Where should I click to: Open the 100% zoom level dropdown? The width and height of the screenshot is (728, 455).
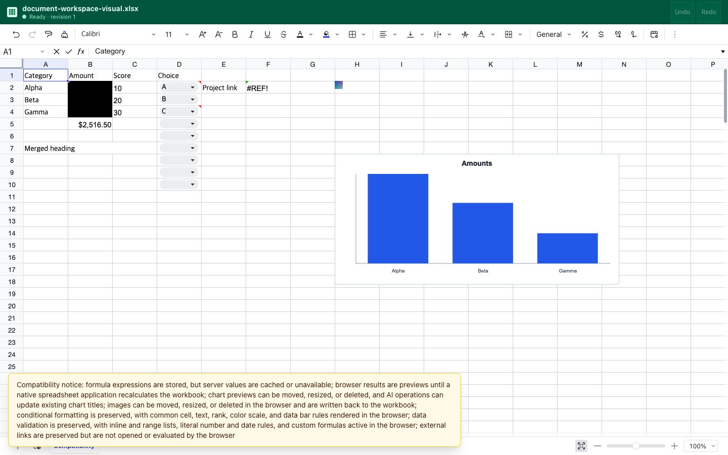[x=701, y=446]
